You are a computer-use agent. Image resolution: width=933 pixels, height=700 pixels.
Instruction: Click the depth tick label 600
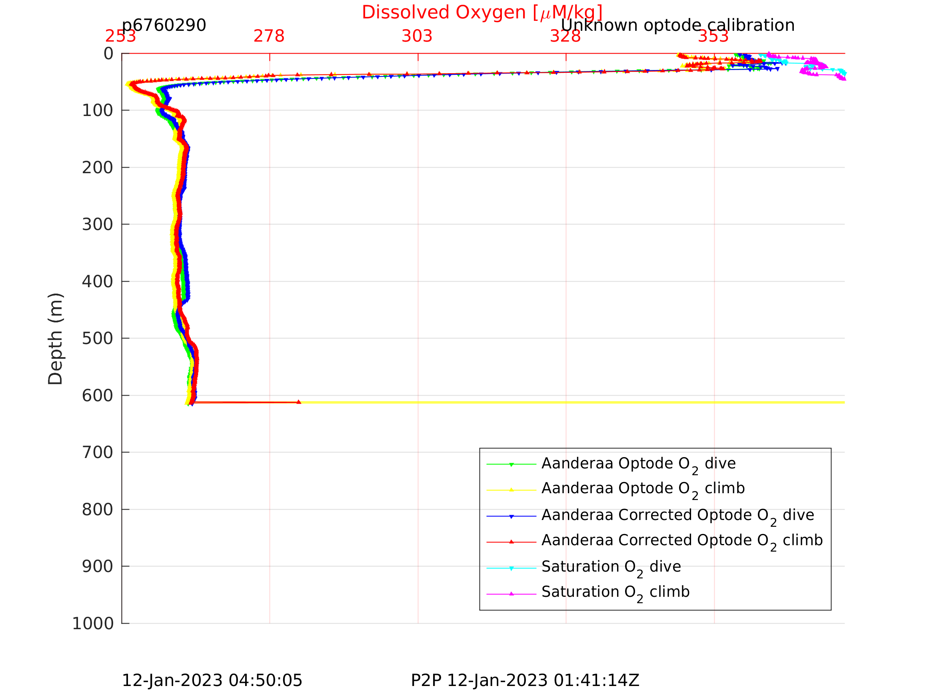pos(98,396)
